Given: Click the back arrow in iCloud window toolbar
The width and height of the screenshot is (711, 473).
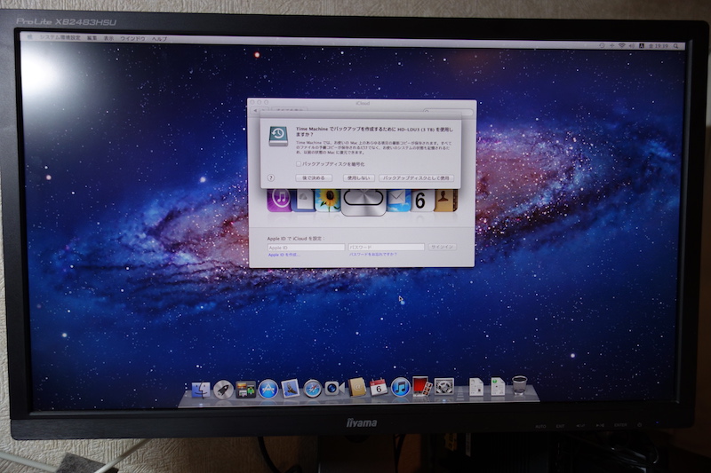Looking at the screenshot, I should point(255,110).
